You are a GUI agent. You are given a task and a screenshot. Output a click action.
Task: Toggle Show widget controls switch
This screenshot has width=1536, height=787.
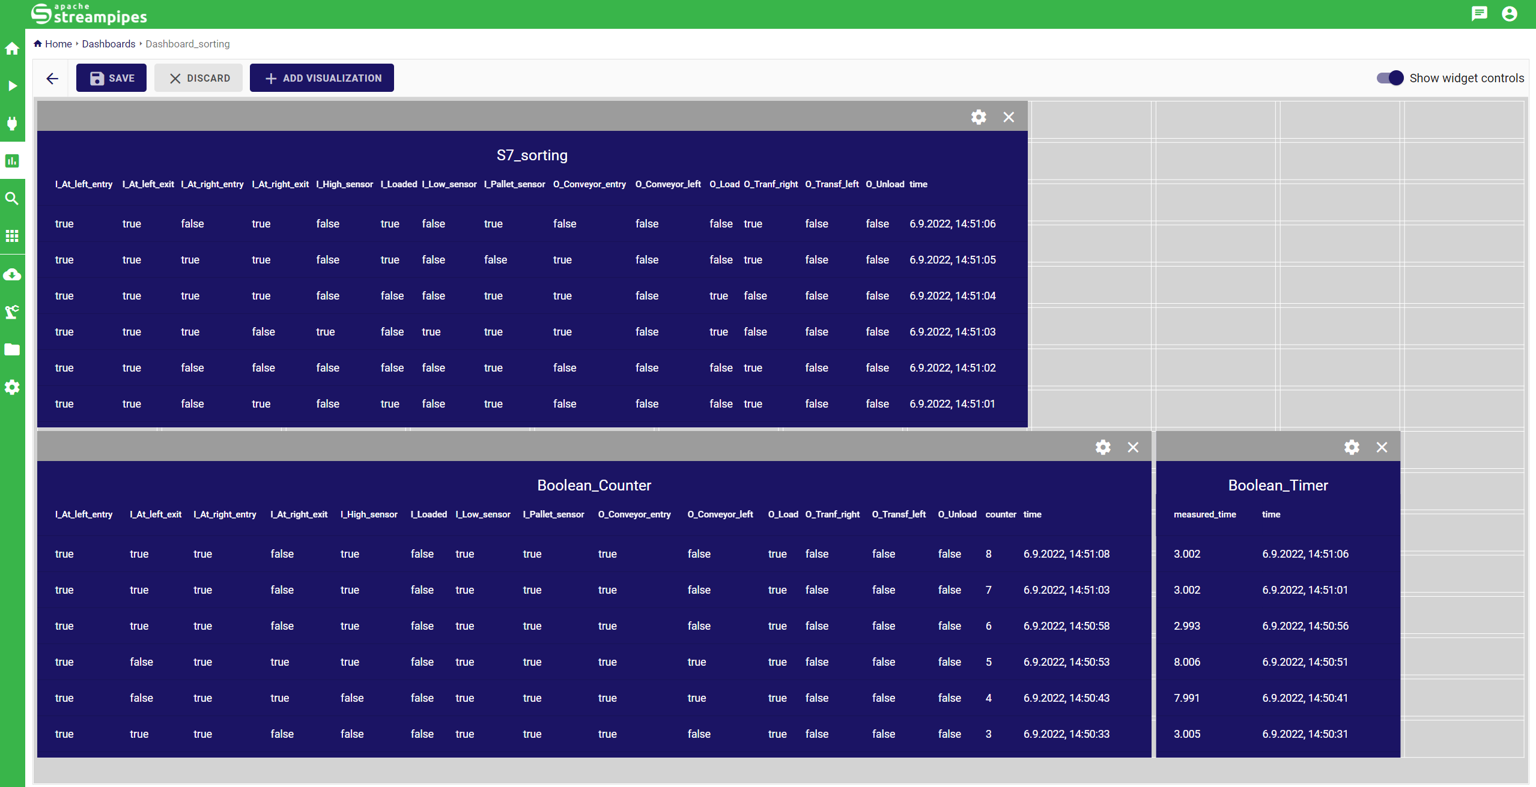pos(1390,78)
